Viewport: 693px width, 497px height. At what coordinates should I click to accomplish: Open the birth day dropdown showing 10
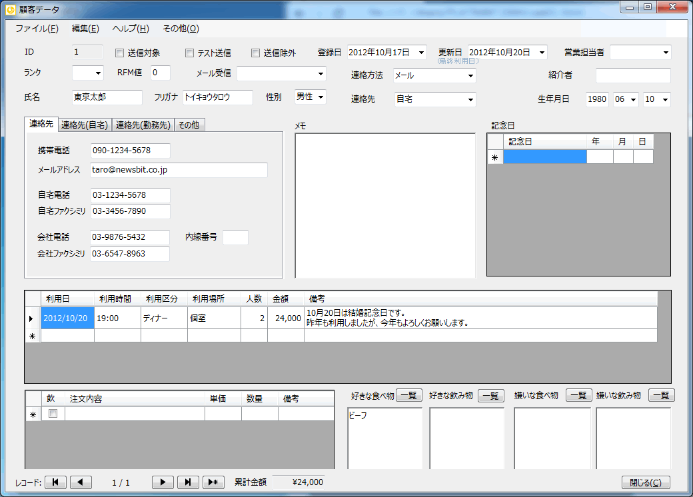[665, 99]
